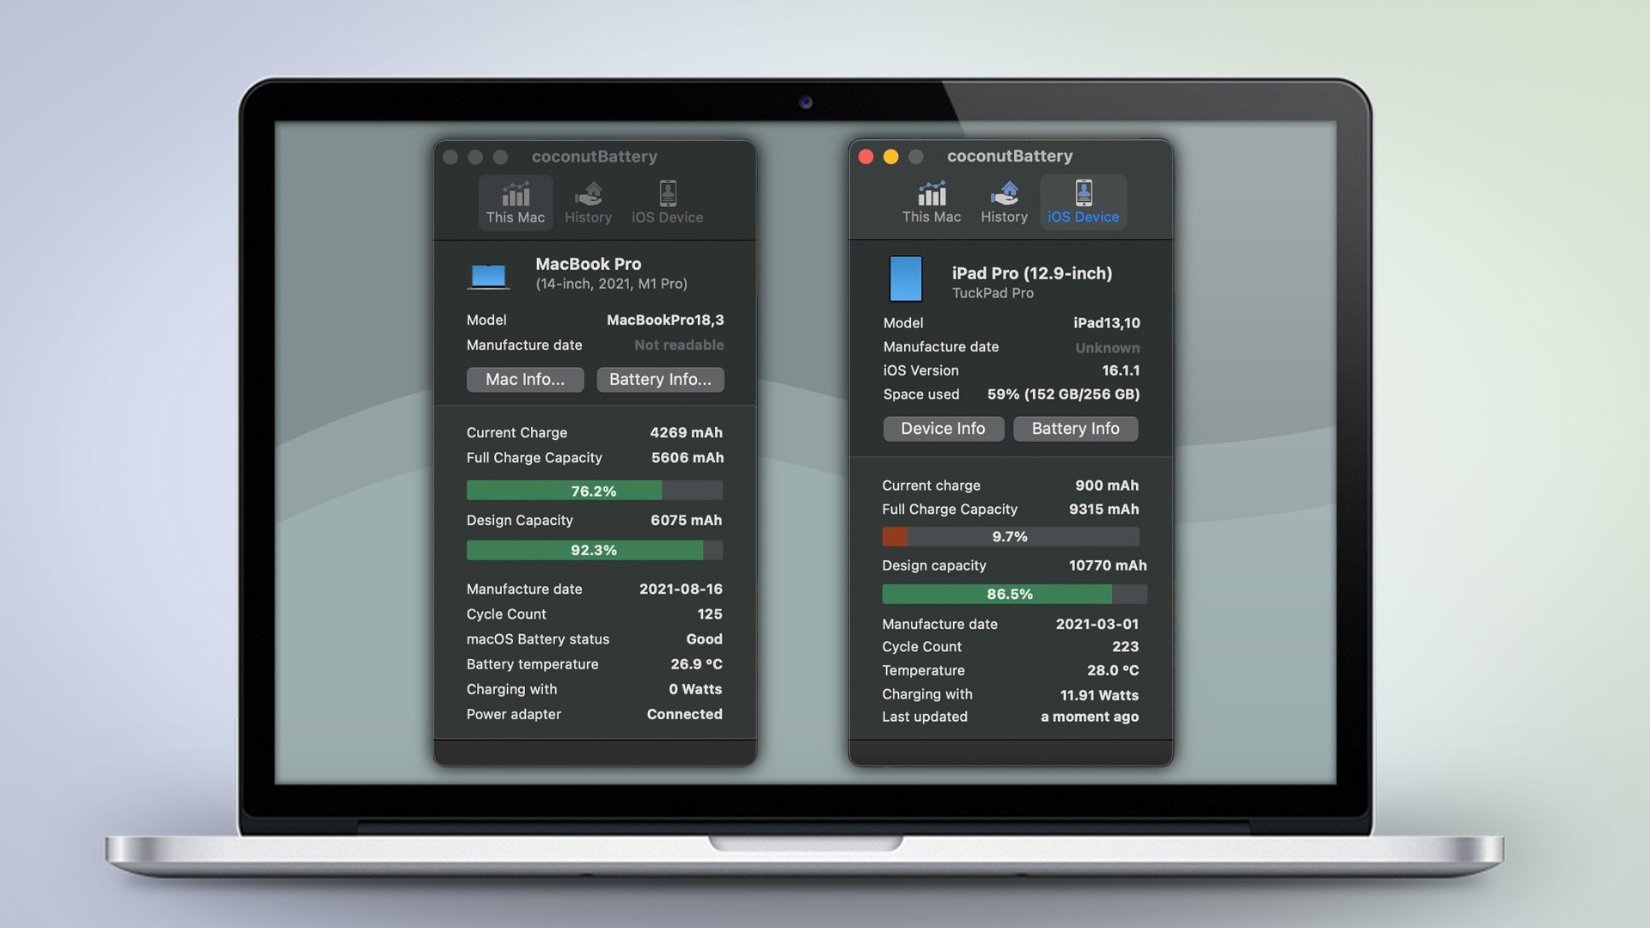The width and height of the screenshot is (1650, 928).
Task: Click Device Info for iPad Pro
Action: (943, 428)
